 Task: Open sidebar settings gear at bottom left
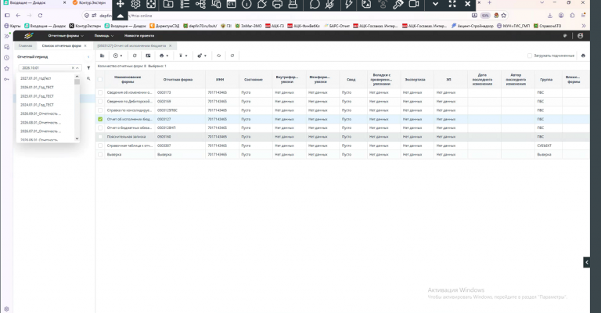pyautogui.click(x=6, y=309)
